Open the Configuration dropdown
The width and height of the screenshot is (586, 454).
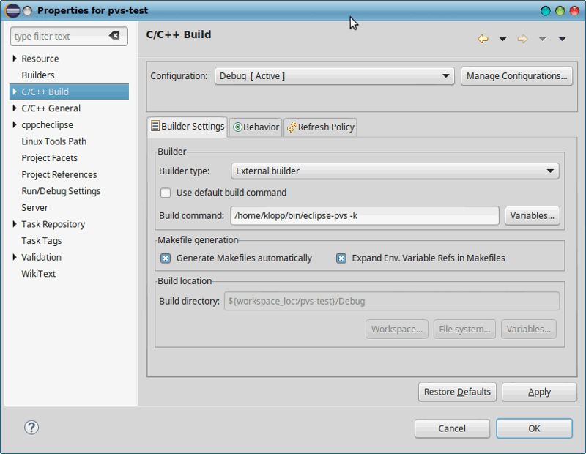tap(335, 76)
